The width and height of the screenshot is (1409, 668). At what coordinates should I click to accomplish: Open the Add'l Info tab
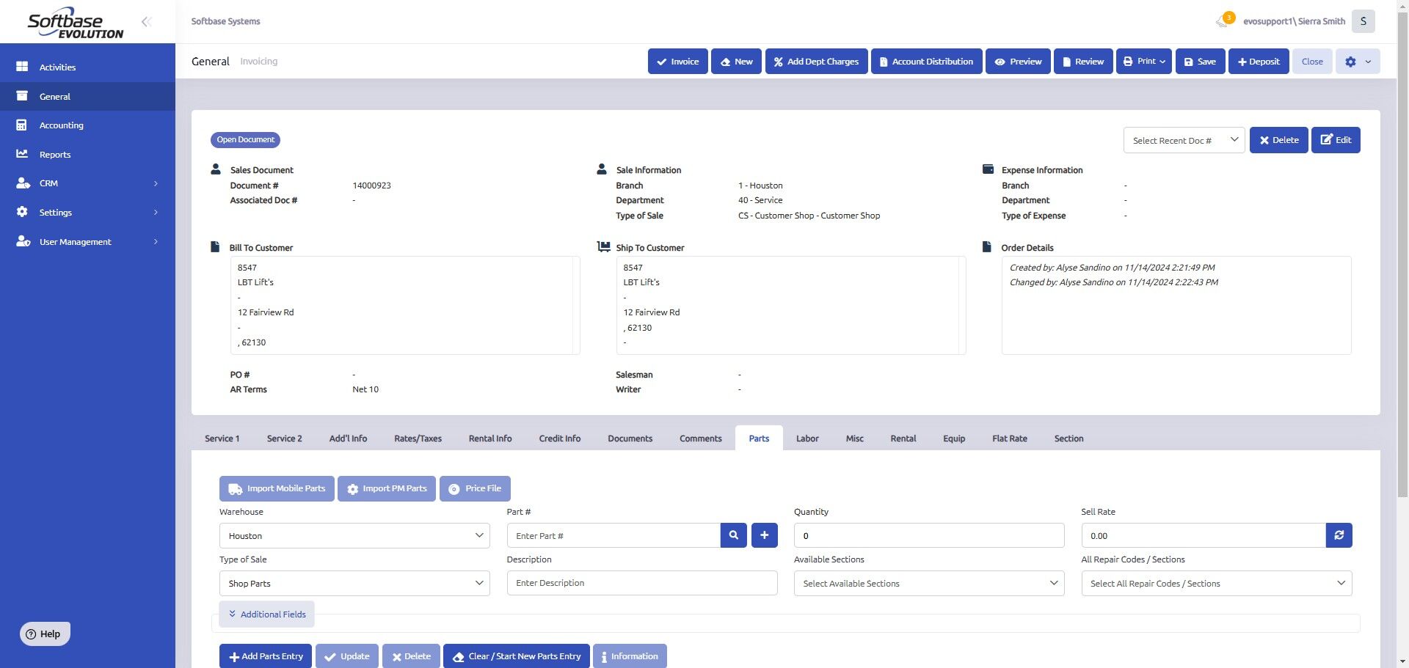pyautogui.click(x=348, y=438)
